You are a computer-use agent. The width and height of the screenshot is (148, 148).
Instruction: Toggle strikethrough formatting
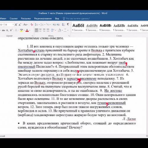[4, 30]
